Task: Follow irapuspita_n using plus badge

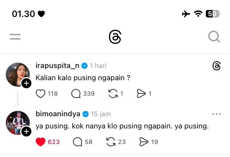Action: (26, 83)
